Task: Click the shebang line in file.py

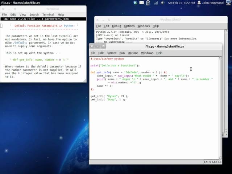Action: 107,59
